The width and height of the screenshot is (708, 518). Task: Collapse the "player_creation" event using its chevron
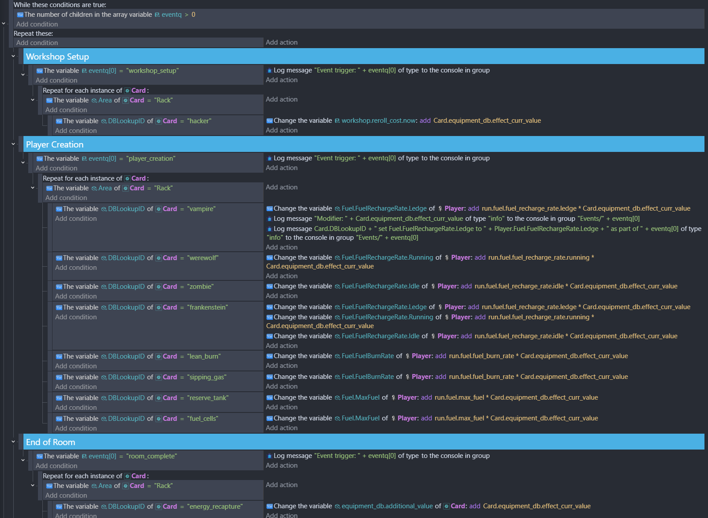tap(23, 163)
